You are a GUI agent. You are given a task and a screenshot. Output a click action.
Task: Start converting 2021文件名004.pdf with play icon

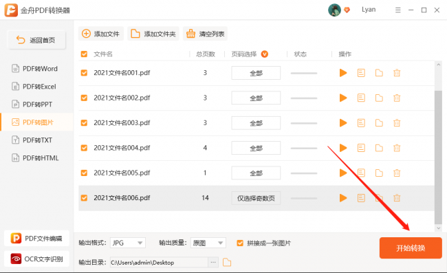343,148
